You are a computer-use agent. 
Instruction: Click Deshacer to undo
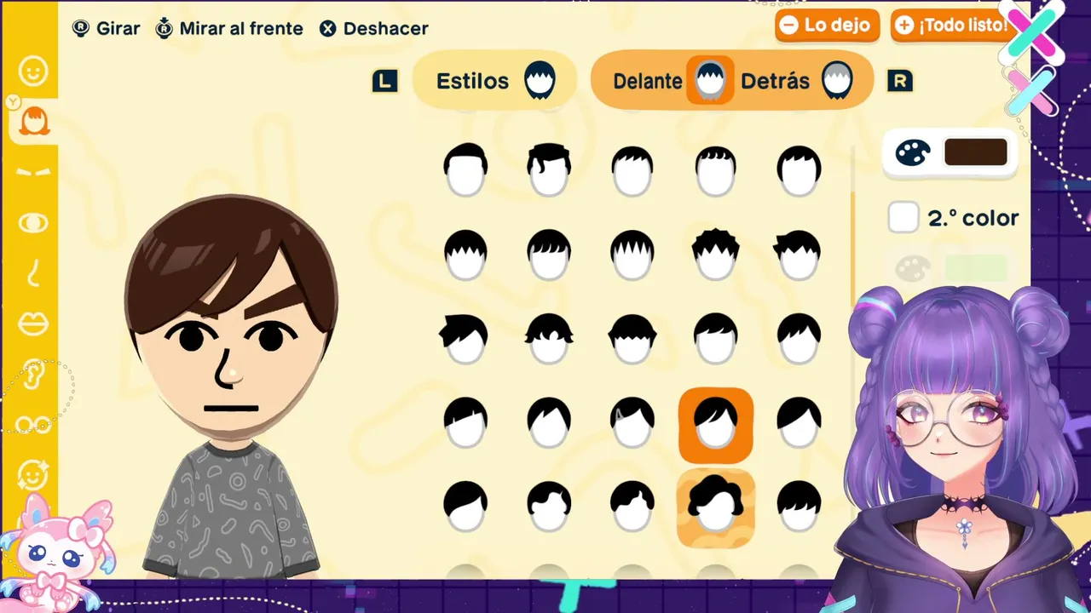374,28
